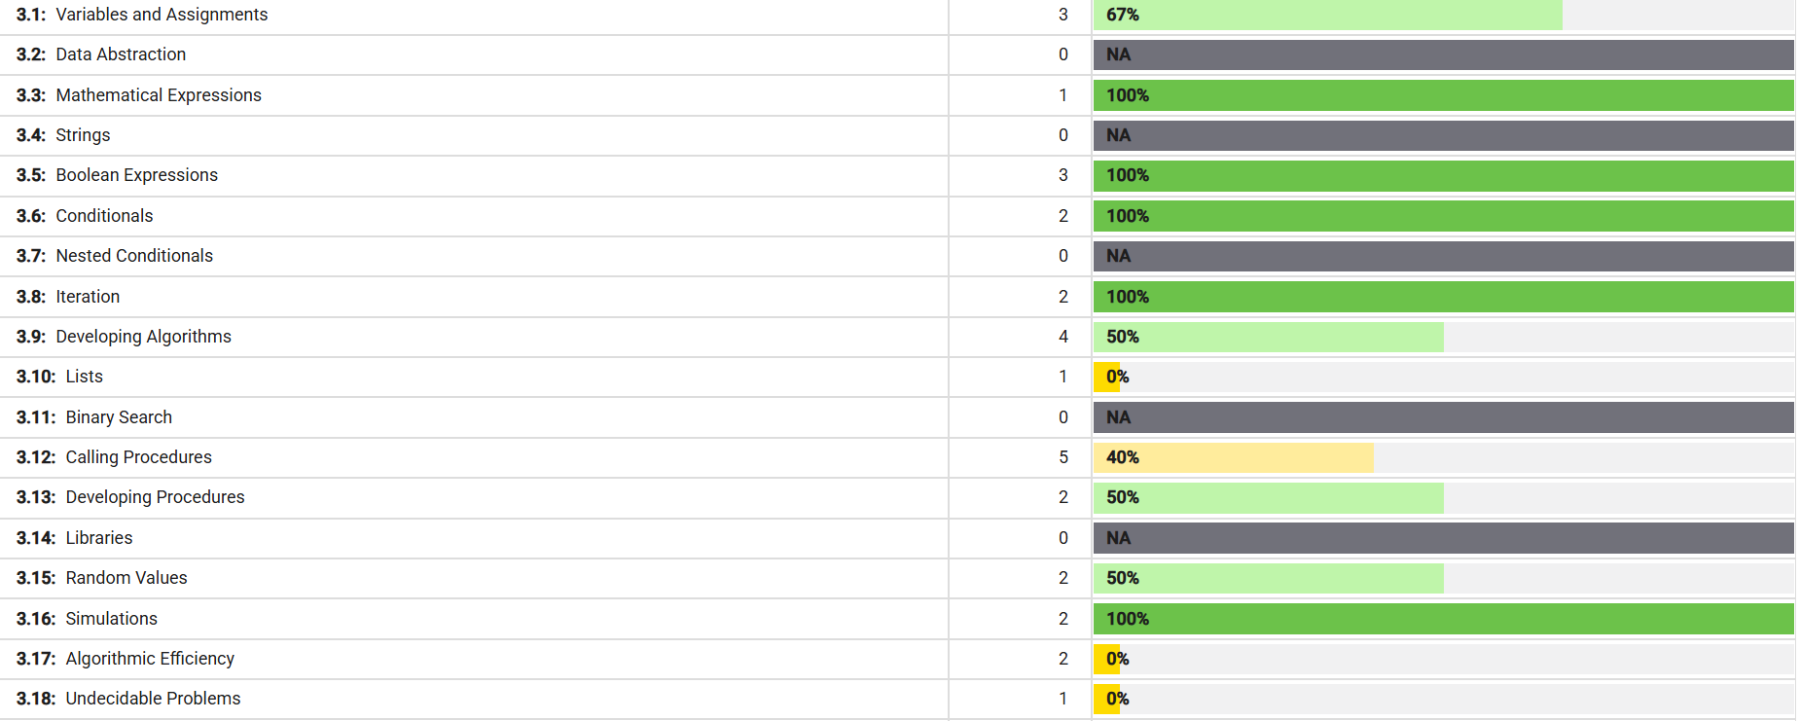Click the question count for Calling Procedures
The height and width of the screenshot is (721, 1800).
coord(1063,457)
